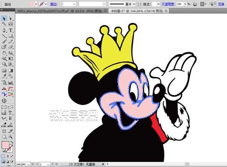Choose the Hand pan tool

4,136
